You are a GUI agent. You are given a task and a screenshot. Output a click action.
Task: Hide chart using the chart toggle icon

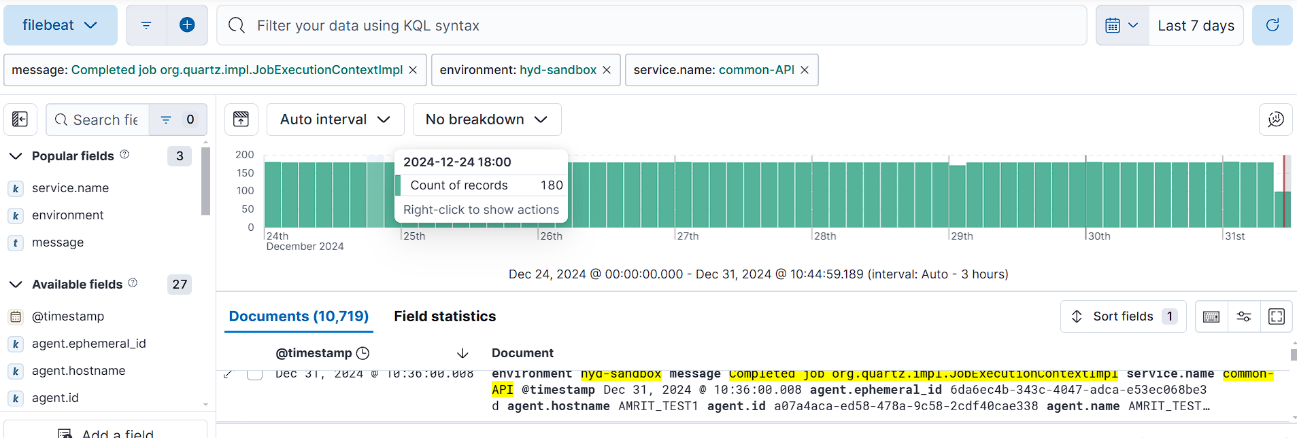(241, 120)
